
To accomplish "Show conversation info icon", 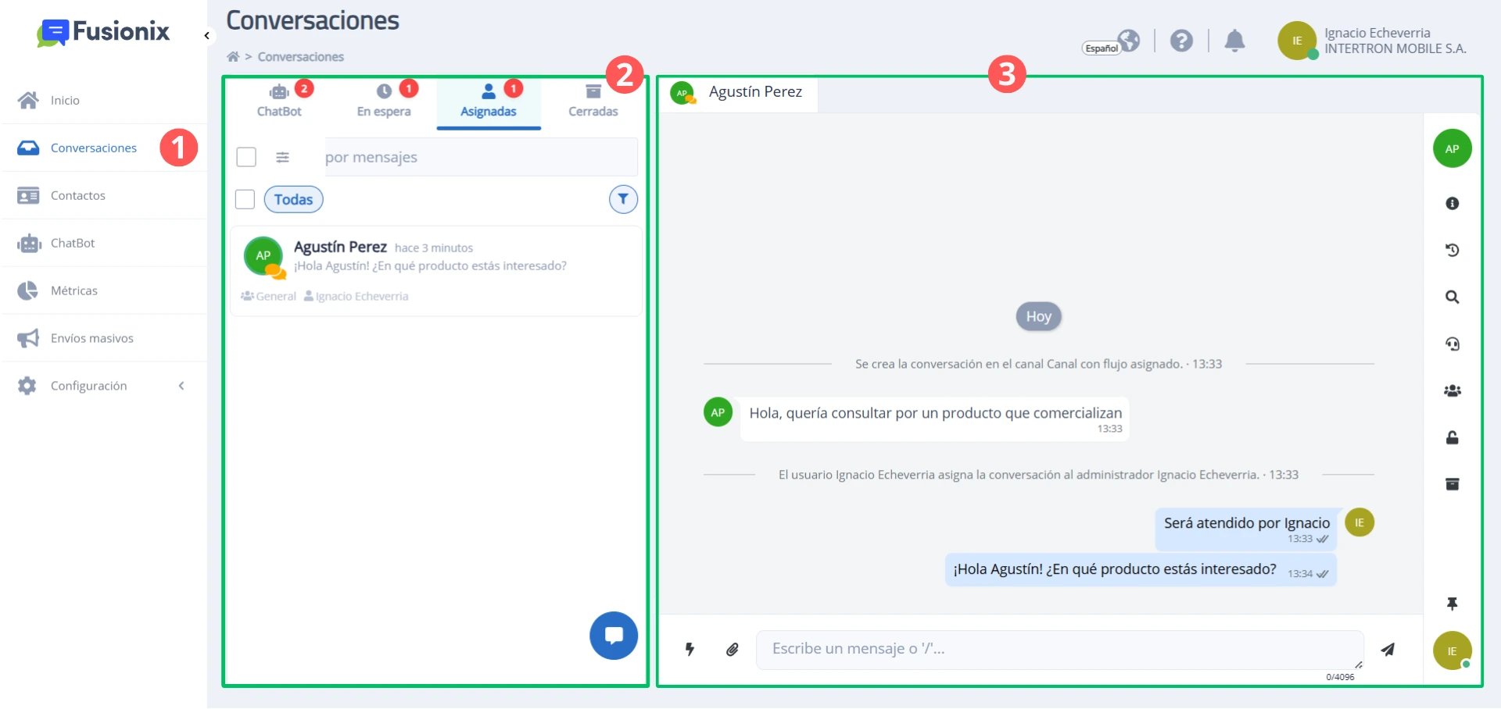I will pyautogui.click(x=1453, y=203).
